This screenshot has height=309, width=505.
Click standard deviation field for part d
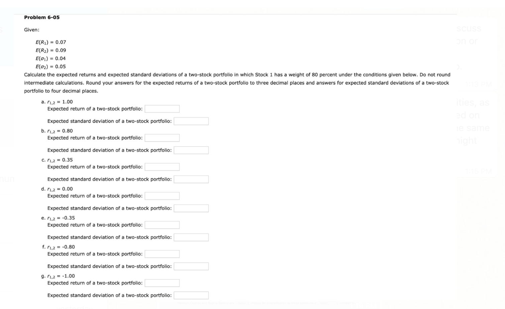click(191, 208)
